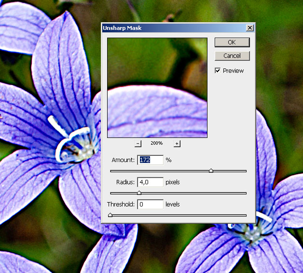Click the Amount slider handle

211,171
